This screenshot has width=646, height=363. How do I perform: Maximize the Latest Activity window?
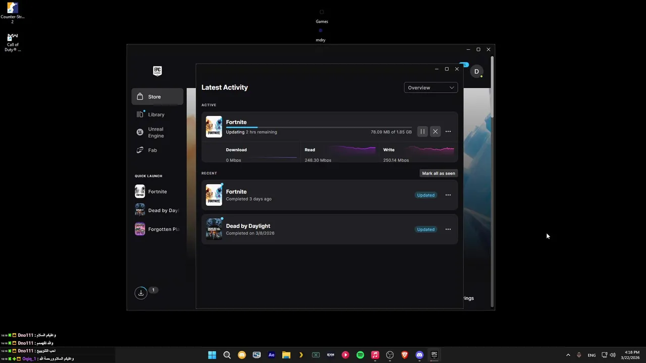(x=447, y=69)
